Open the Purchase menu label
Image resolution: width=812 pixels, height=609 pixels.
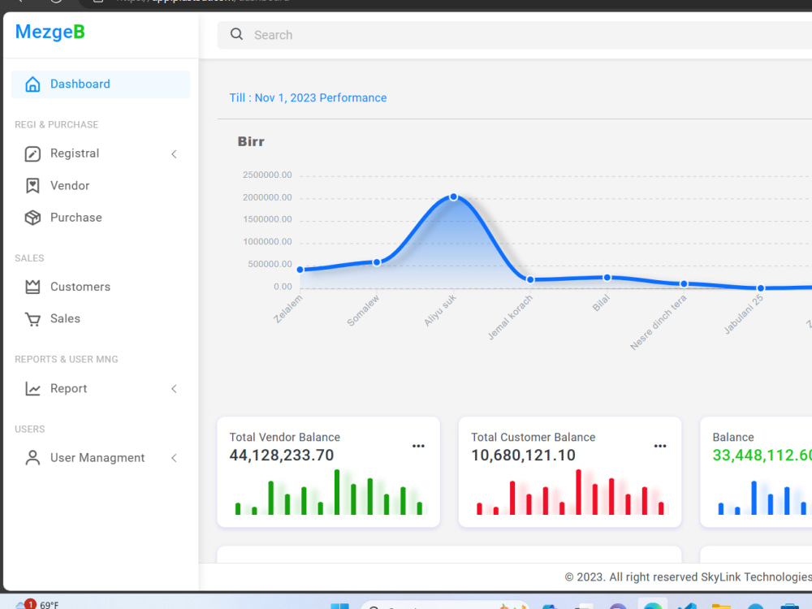[76, 218]
